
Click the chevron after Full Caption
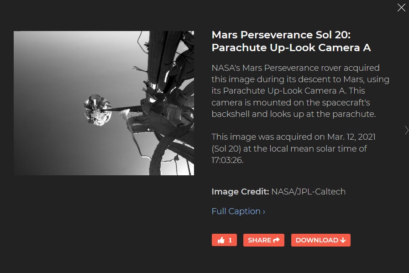tap(264, 212)
